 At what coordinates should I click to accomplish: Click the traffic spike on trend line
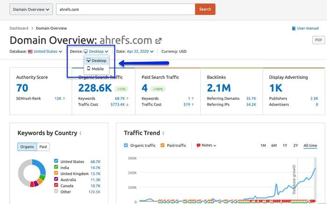[x=277, y=184]
